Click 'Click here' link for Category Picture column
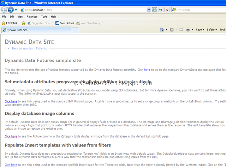 [11, 136]
